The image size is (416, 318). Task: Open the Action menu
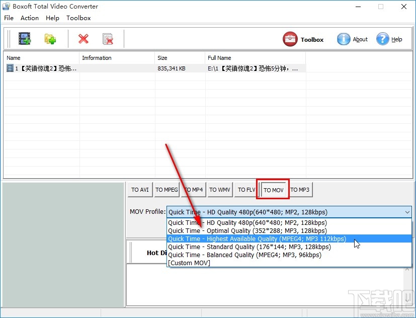29,18
